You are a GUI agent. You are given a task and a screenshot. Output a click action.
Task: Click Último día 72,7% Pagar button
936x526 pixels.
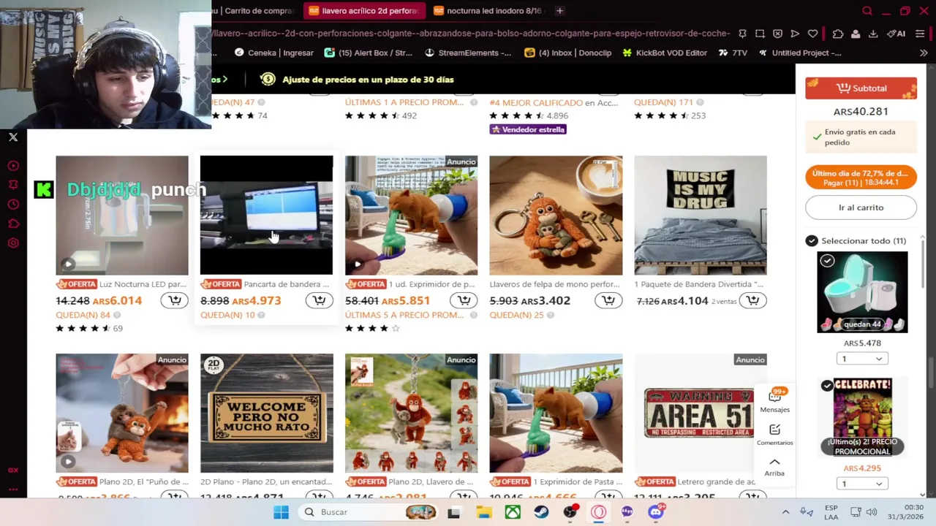point(861,178)
